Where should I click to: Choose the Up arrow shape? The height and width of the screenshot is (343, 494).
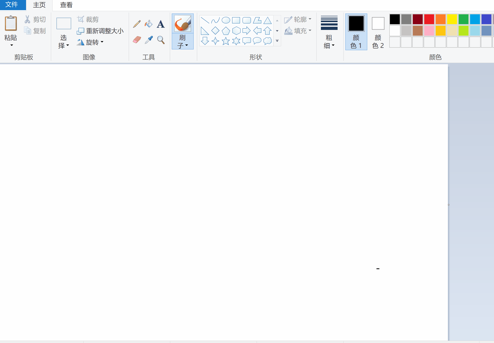click(267, 31)
